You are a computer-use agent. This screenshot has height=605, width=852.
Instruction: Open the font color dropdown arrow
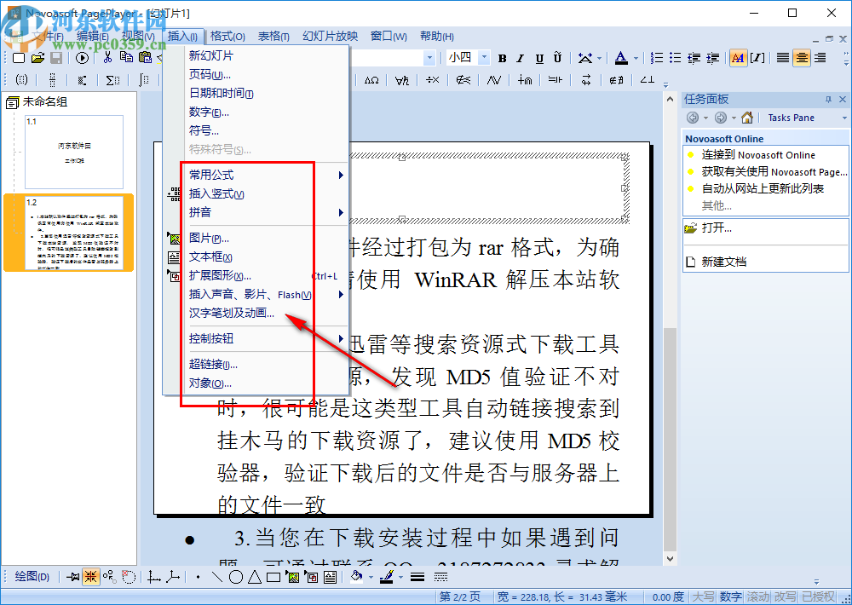636,59
